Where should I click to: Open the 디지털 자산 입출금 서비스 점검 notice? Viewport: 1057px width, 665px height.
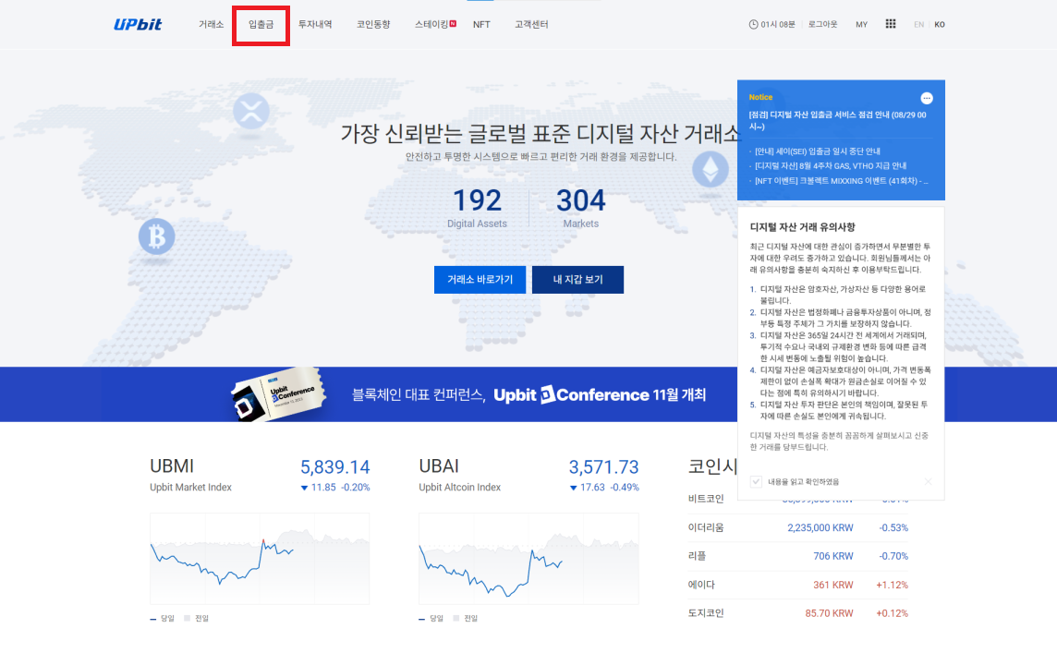click(837, 121)
